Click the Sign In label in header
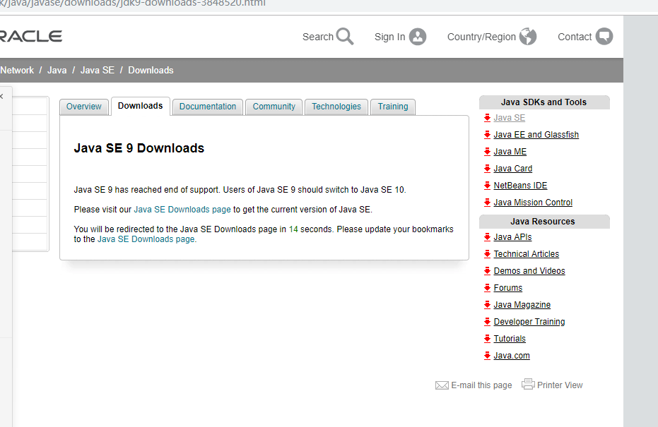658x427 pixels. [x=390, y=37]
